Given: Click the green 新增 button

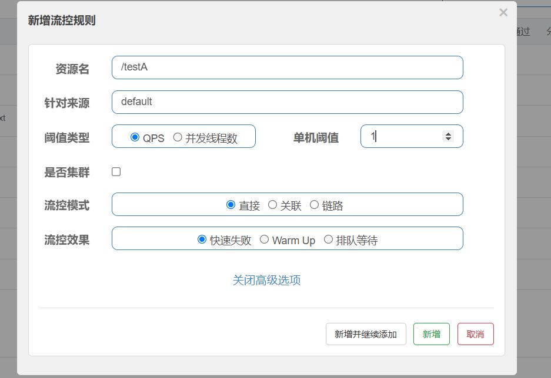Looking at the screenshot, I should (431, 334).
